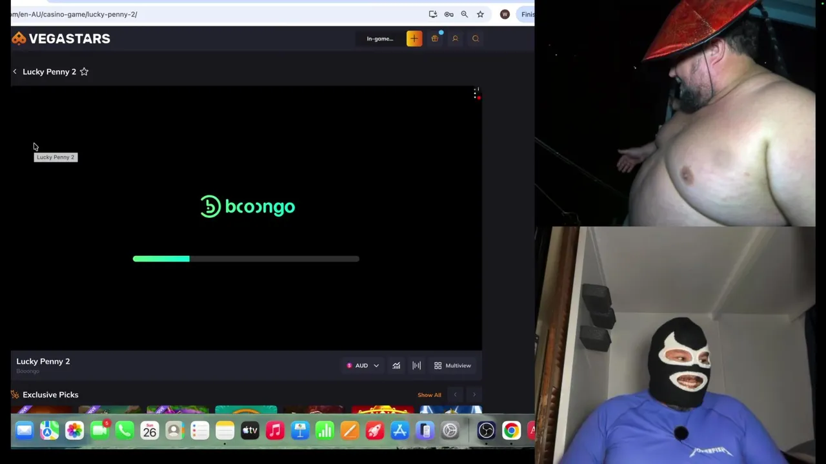Open Numbers from the dock
Viewport: 826px width, 464px height.
click(325, 430)
